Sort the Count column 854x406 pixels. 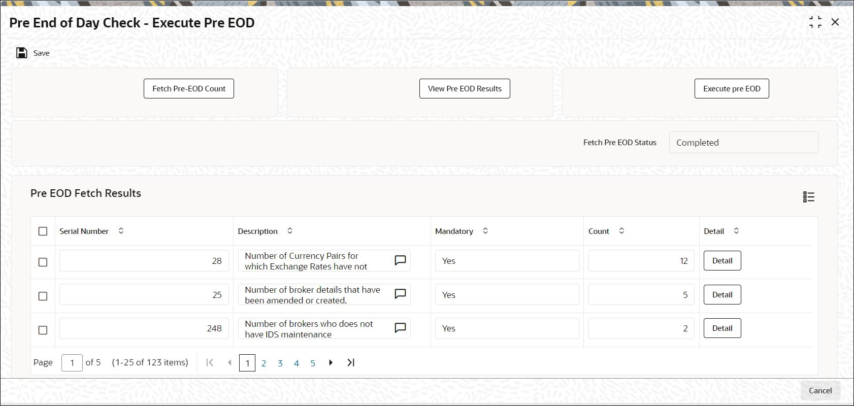pos(621,231)
